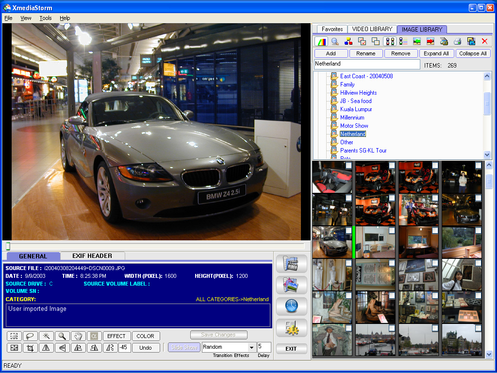Tick checkbox on the white statue thumbnail

(348, 263)
